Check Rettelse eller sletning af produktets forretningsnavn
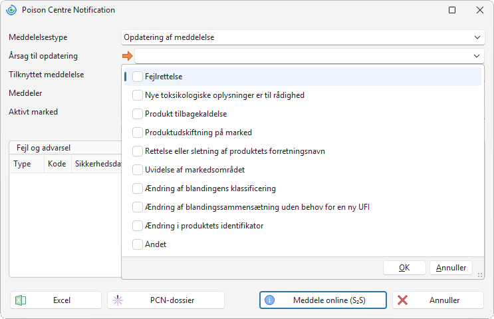This screenshot has width=494, height=319. click(x=138, y=151)
